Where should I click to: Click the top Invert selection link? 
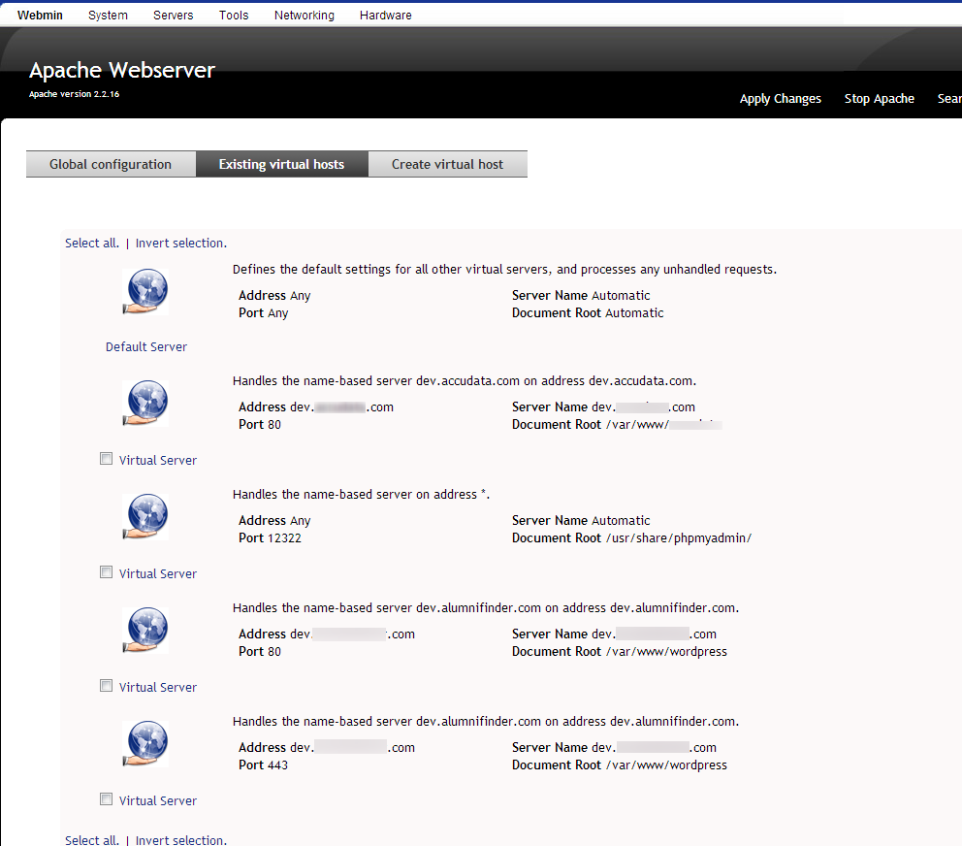coord(180,244)
